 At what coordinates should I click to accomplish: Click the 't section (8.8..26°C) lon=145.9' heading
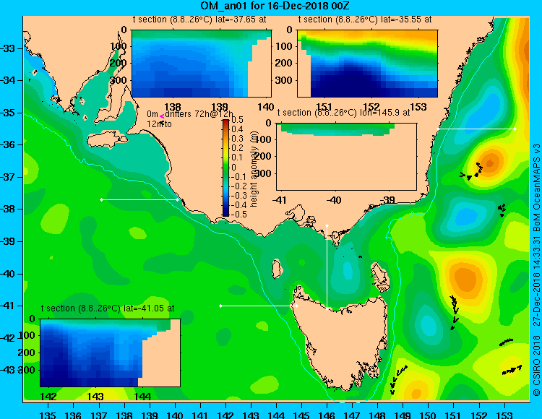pos(343,113)
